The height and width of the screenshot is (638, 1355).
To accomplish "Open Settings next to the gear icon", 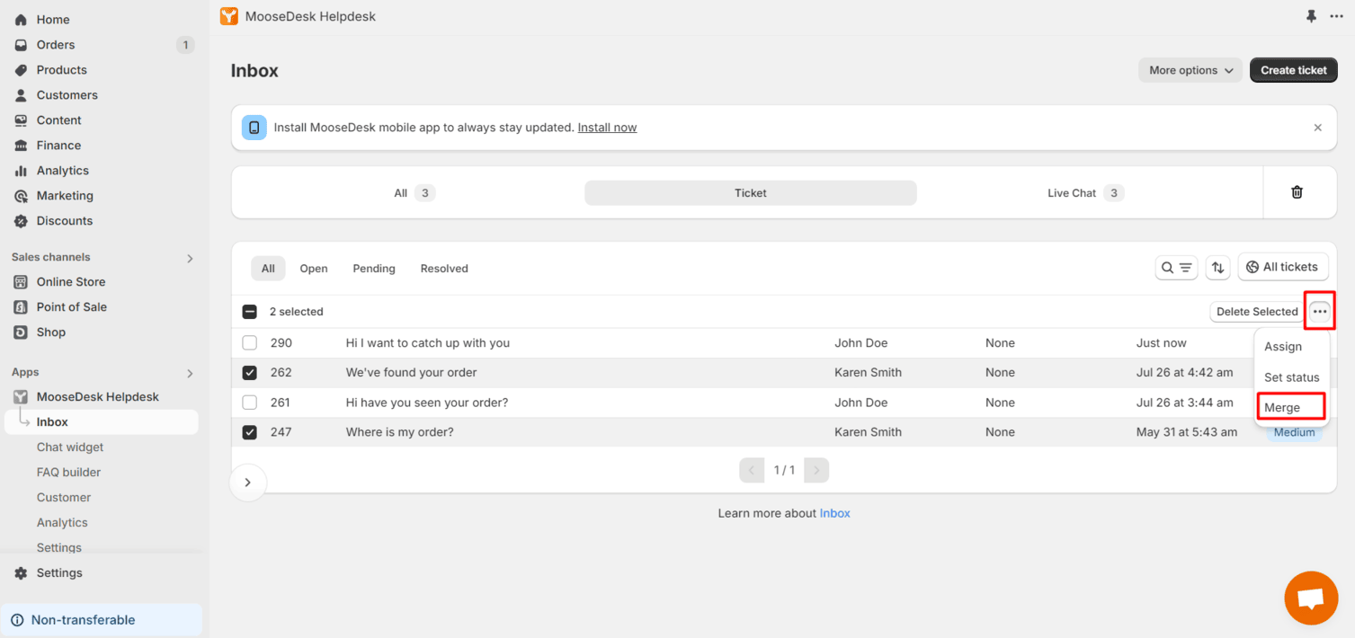I will pyautogui.click(x=59, y=573).
